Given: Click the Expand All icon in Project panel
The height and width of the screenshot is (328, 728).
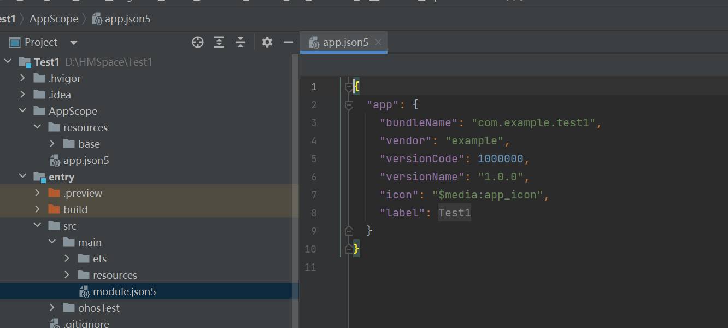Looking at the screenshot, I should coord(219,42).
